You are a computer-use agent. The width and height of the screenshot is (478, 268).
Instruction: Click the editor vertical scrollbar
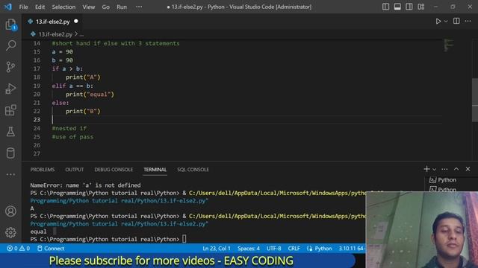[x=475, y=100]
